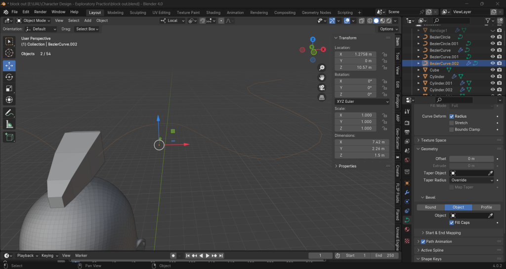Open the Object Mode dropdown
This screenshot has width=506, height=269.
(x=33, y=21)
